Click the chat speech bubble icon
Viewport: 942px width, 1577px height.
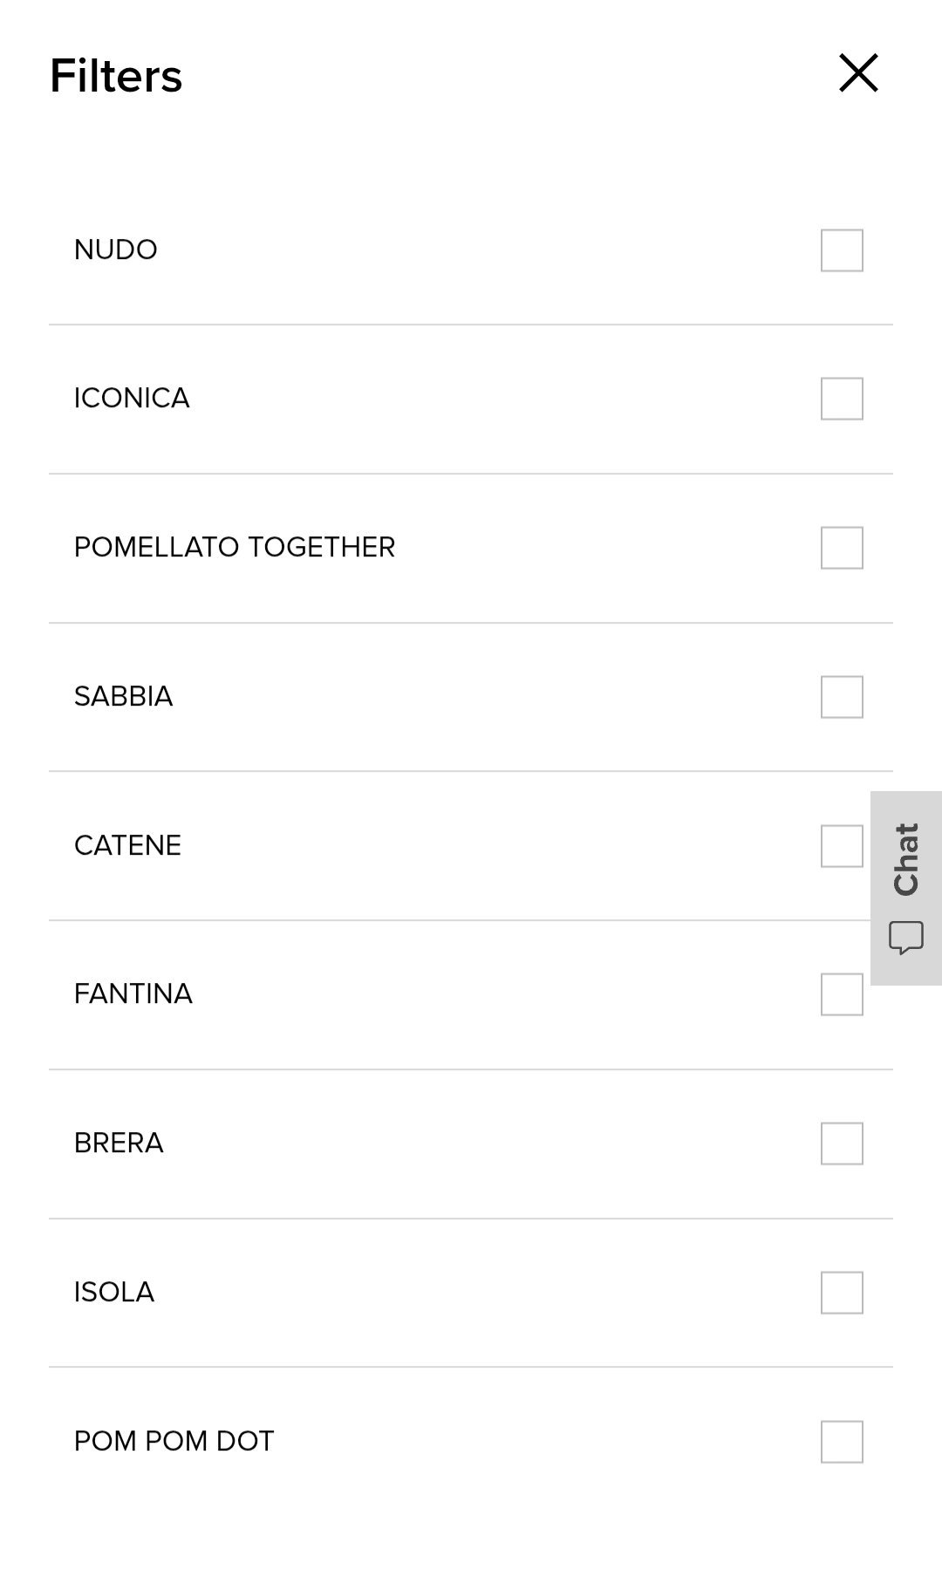pyautogui.click(x=906, y=938)
